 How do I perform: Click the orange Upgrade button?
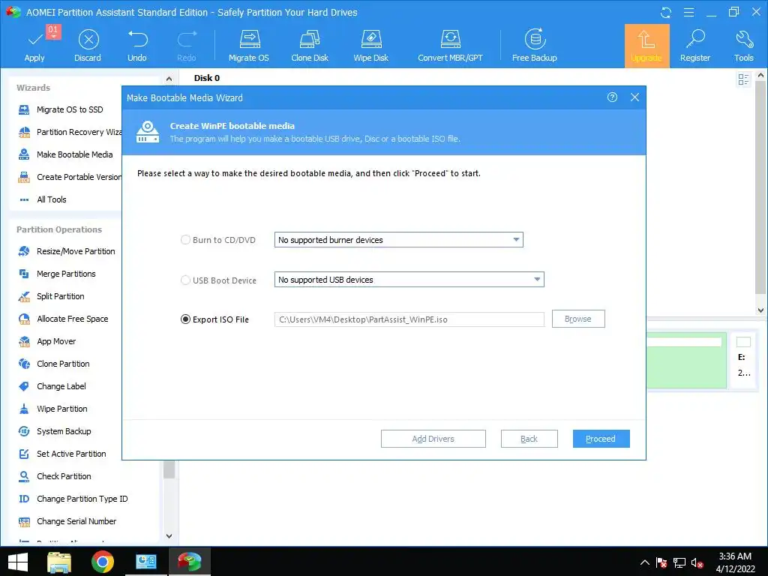(646, 46)
